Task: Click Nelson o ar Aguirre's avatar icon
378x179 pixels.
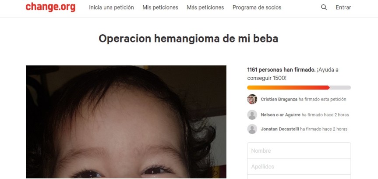Action: 252,115
